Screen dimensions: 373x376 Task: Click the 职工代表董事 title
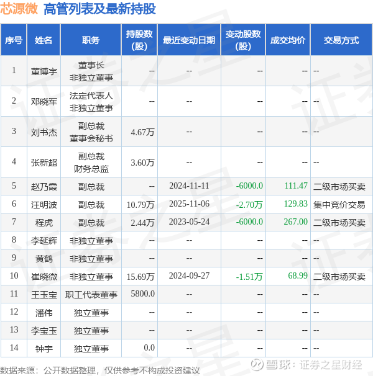tap(91, 295)
